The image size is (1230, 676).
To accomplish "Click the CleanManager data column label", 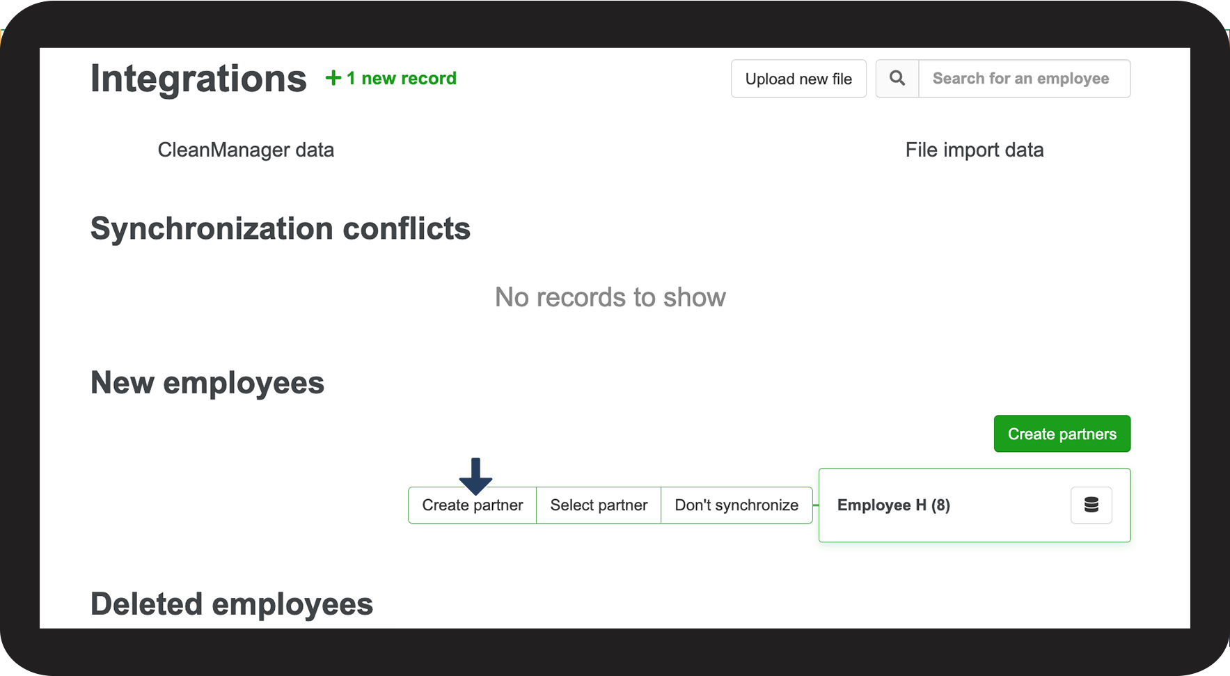I will 246,150.
